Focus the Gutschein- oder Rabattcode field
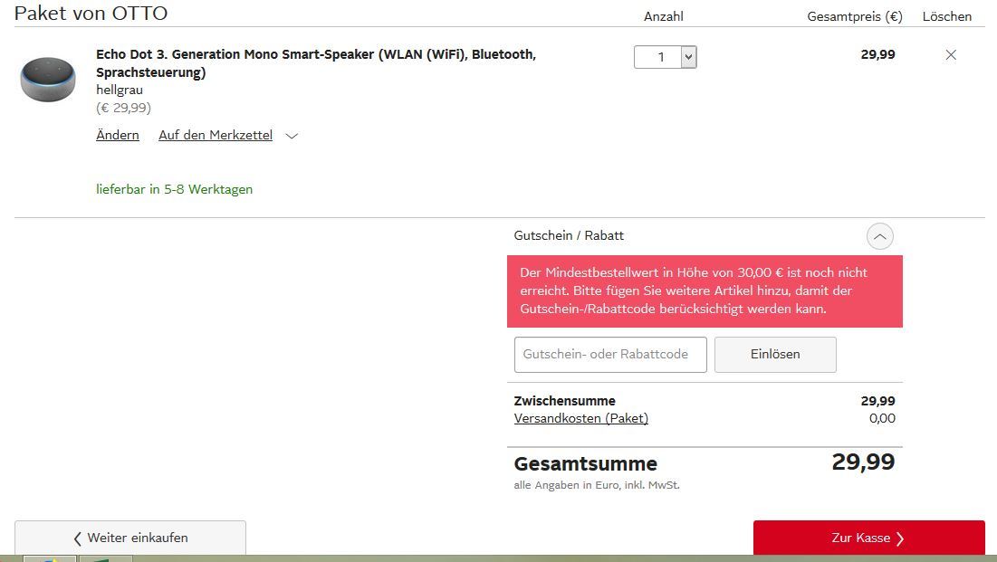This screenshot has width=997, height=562. (x=610, y=354)
